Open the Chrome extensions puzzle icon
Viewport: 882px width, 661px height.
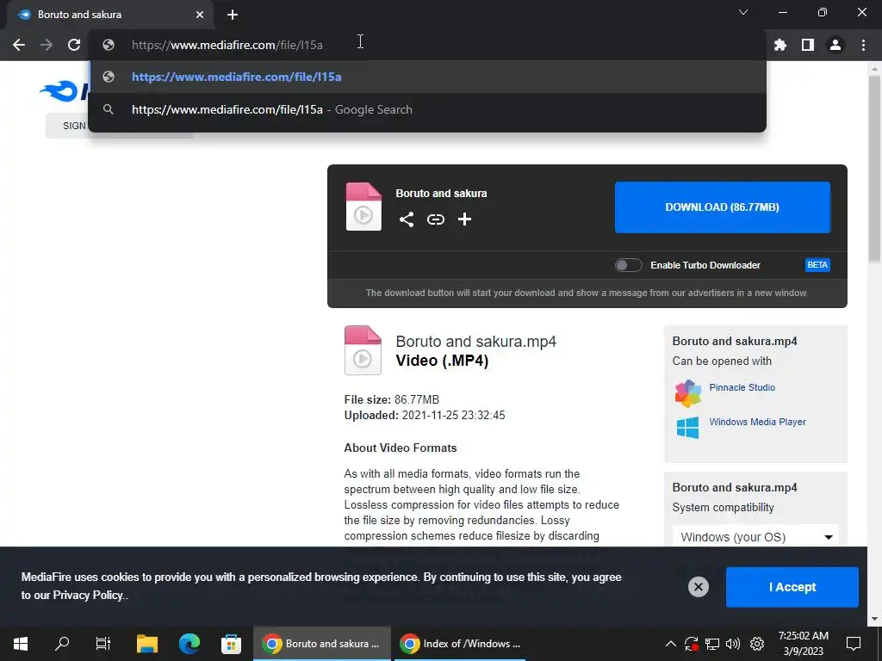(x=780, y=45)
